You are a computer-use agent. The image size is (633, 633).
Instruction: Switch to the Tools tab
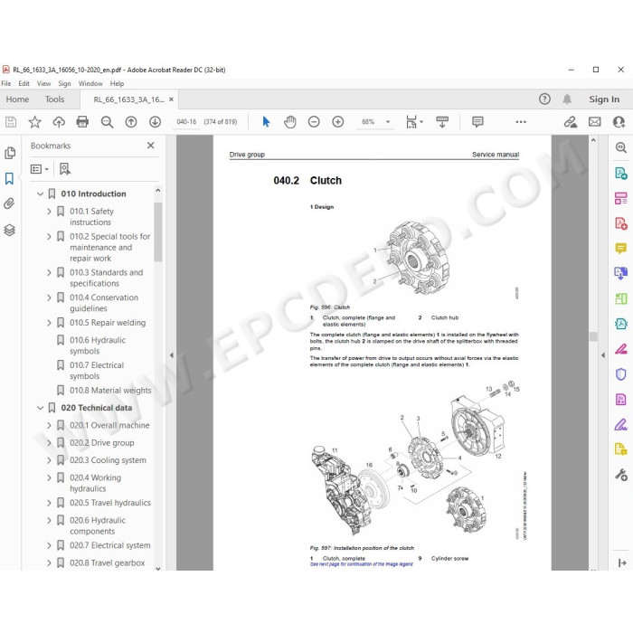[x=54, y=99]
